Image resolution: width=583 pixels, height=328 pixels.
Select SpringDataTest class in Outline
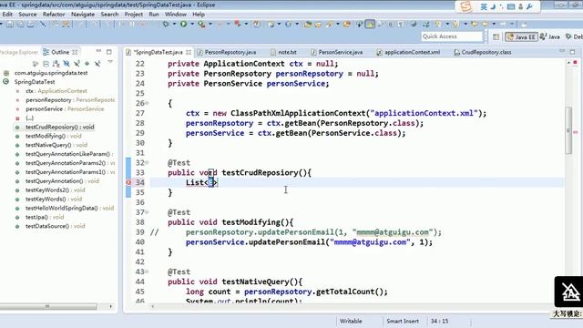point(35,82)
